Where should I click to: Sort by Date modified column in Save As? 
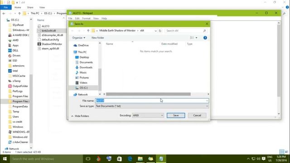click(169, 44)
